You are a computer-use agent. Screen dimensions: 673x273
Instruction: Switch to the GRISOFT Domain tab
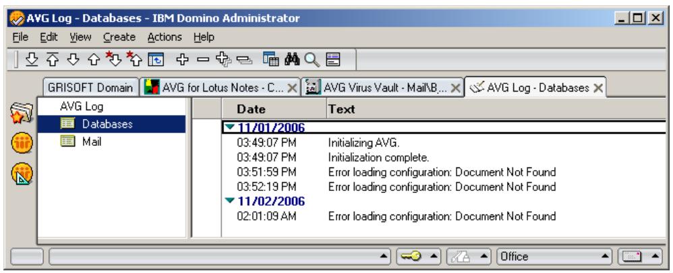coord(90,87)
